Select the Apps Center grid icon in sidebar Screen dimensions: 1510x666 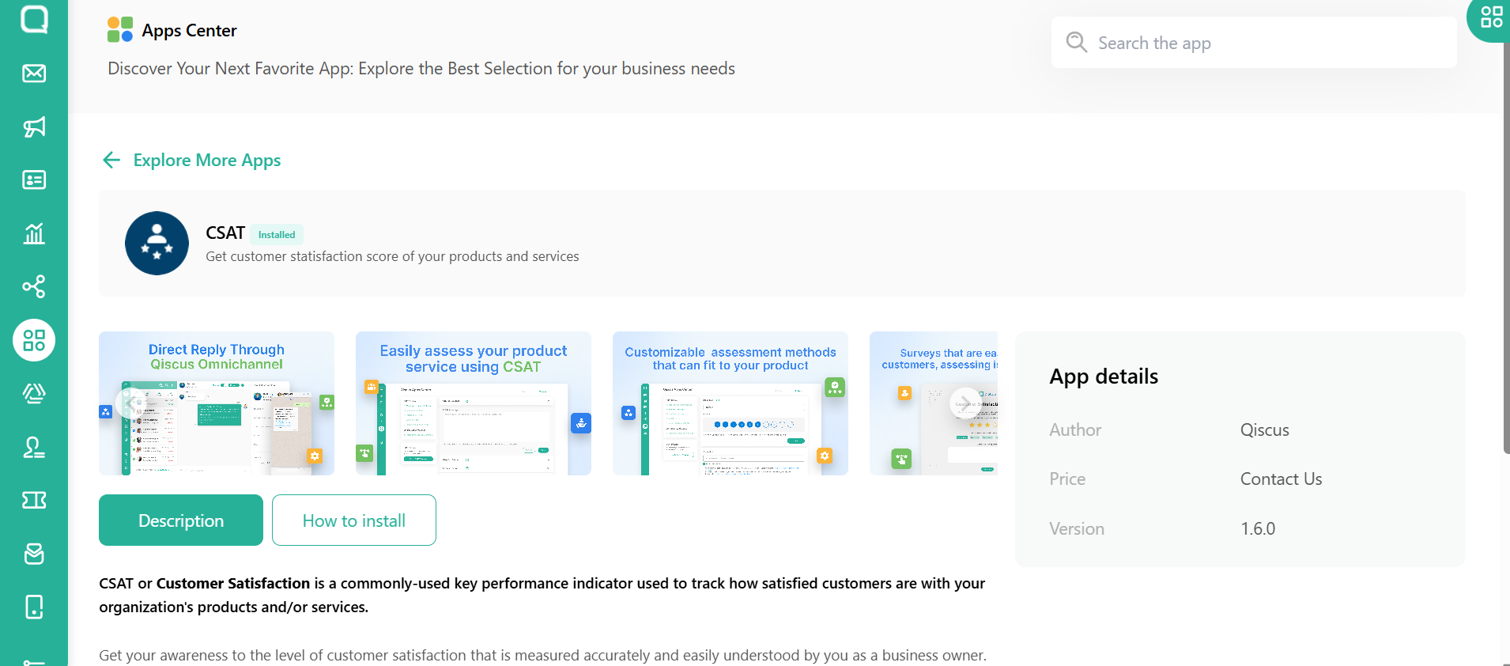[34, 340]
